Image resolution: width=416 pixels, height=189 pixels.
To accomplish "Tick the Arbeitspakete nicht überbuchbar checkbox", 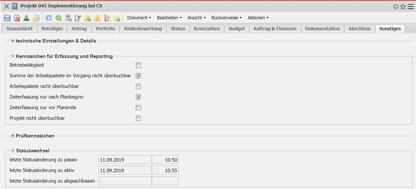I will 138,87.
